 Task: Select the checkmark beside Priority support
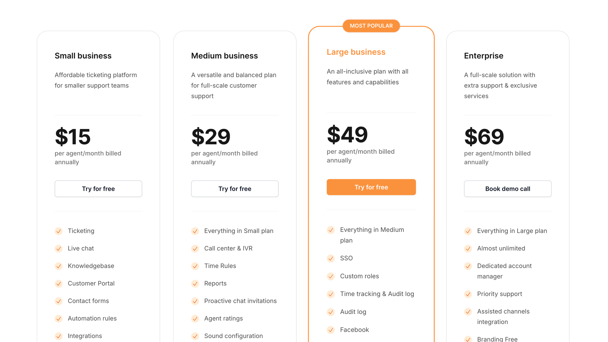[468, 294]
